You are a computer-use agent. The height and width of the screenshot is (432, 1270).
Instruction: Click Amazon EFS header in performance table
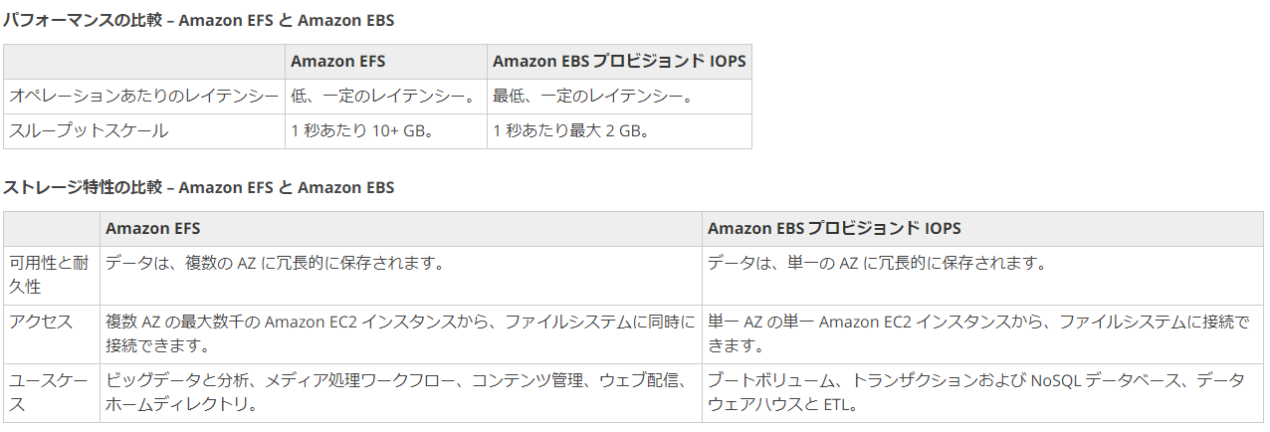(x=337, y=62)
